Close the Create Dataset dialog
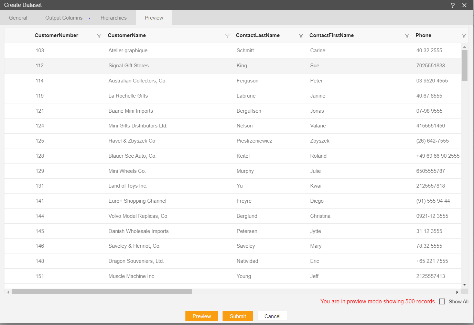This screenshot has height=325, width=474. click(464, 5)
